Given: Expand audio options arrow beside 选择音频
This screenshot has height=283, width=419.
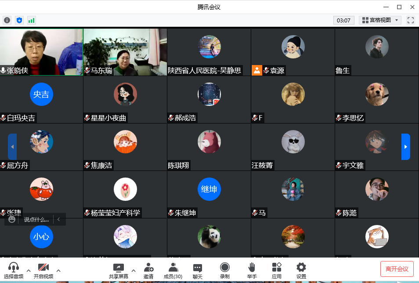Looking at the screenshot, I should pyautogui.click(x=29, y=270).
